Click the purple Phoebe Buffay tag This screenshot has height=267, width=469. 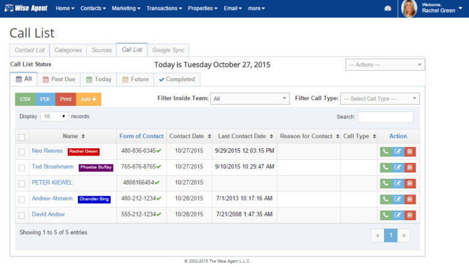(96, 168)
